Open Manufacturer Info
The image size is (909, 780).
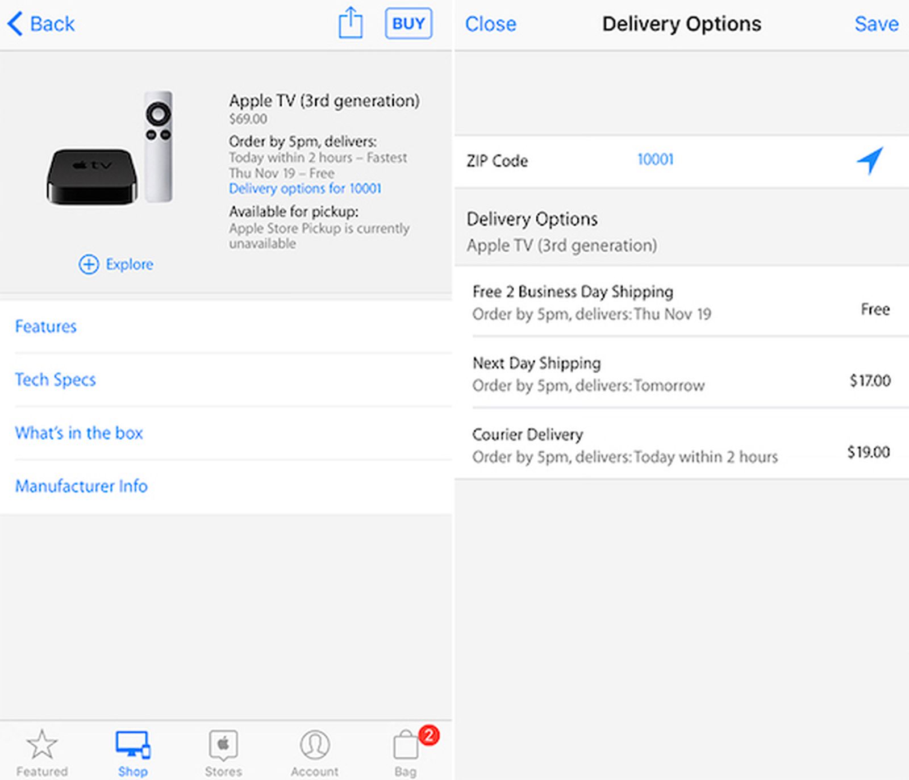[82, 486]
